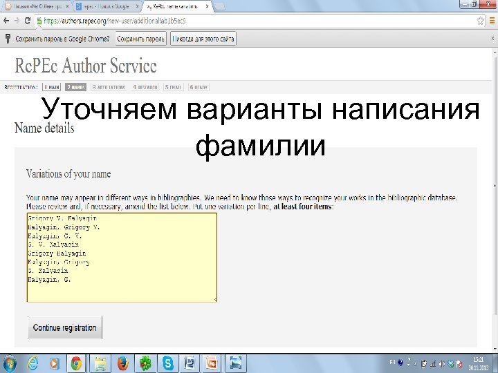Click Never for this site button
Viewport: 498px width, 373px height.
tap(203, 39)
